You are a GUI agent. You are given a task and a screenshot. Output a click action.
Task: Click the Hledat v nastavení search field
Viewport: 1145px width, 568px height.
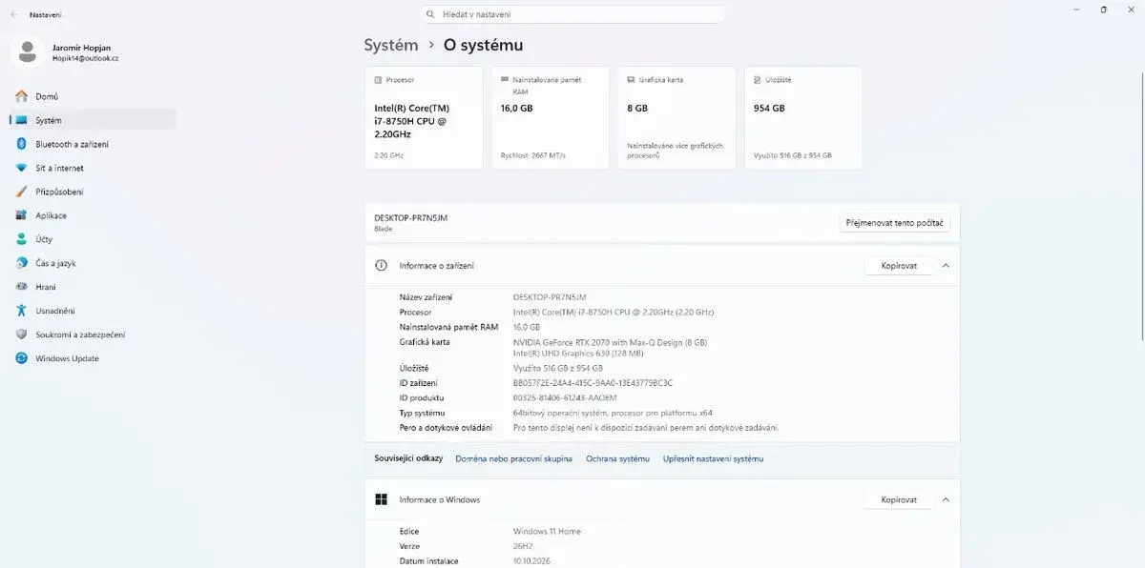(x=572, y=14)
